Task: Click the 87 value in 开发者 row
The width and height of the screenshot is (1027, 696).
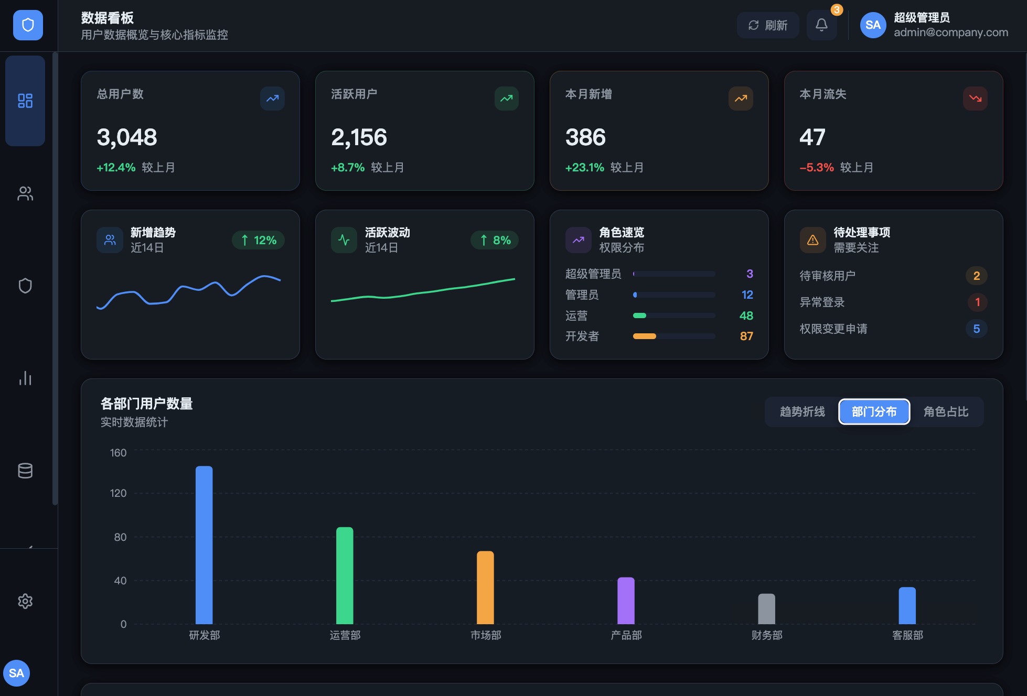Action: tap(746, 336)
